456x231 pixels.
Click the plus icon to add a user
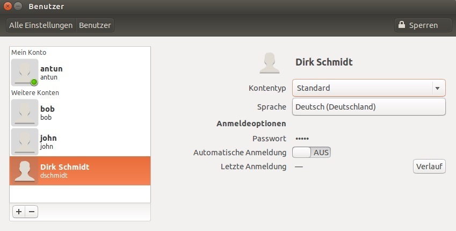(19, 212)
